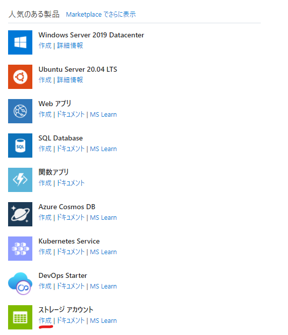
Task: Open MS Learn for SQL Database
Action: [104, 149]
